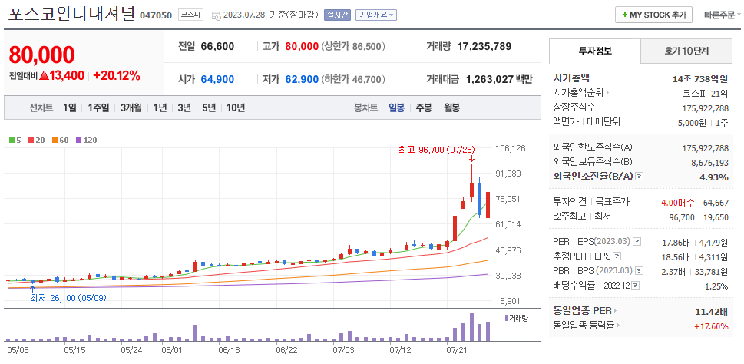Viewport: 744px width, 364px height.
Task: Click the purple 120-day moving average legend
Action: pos(86,140)
